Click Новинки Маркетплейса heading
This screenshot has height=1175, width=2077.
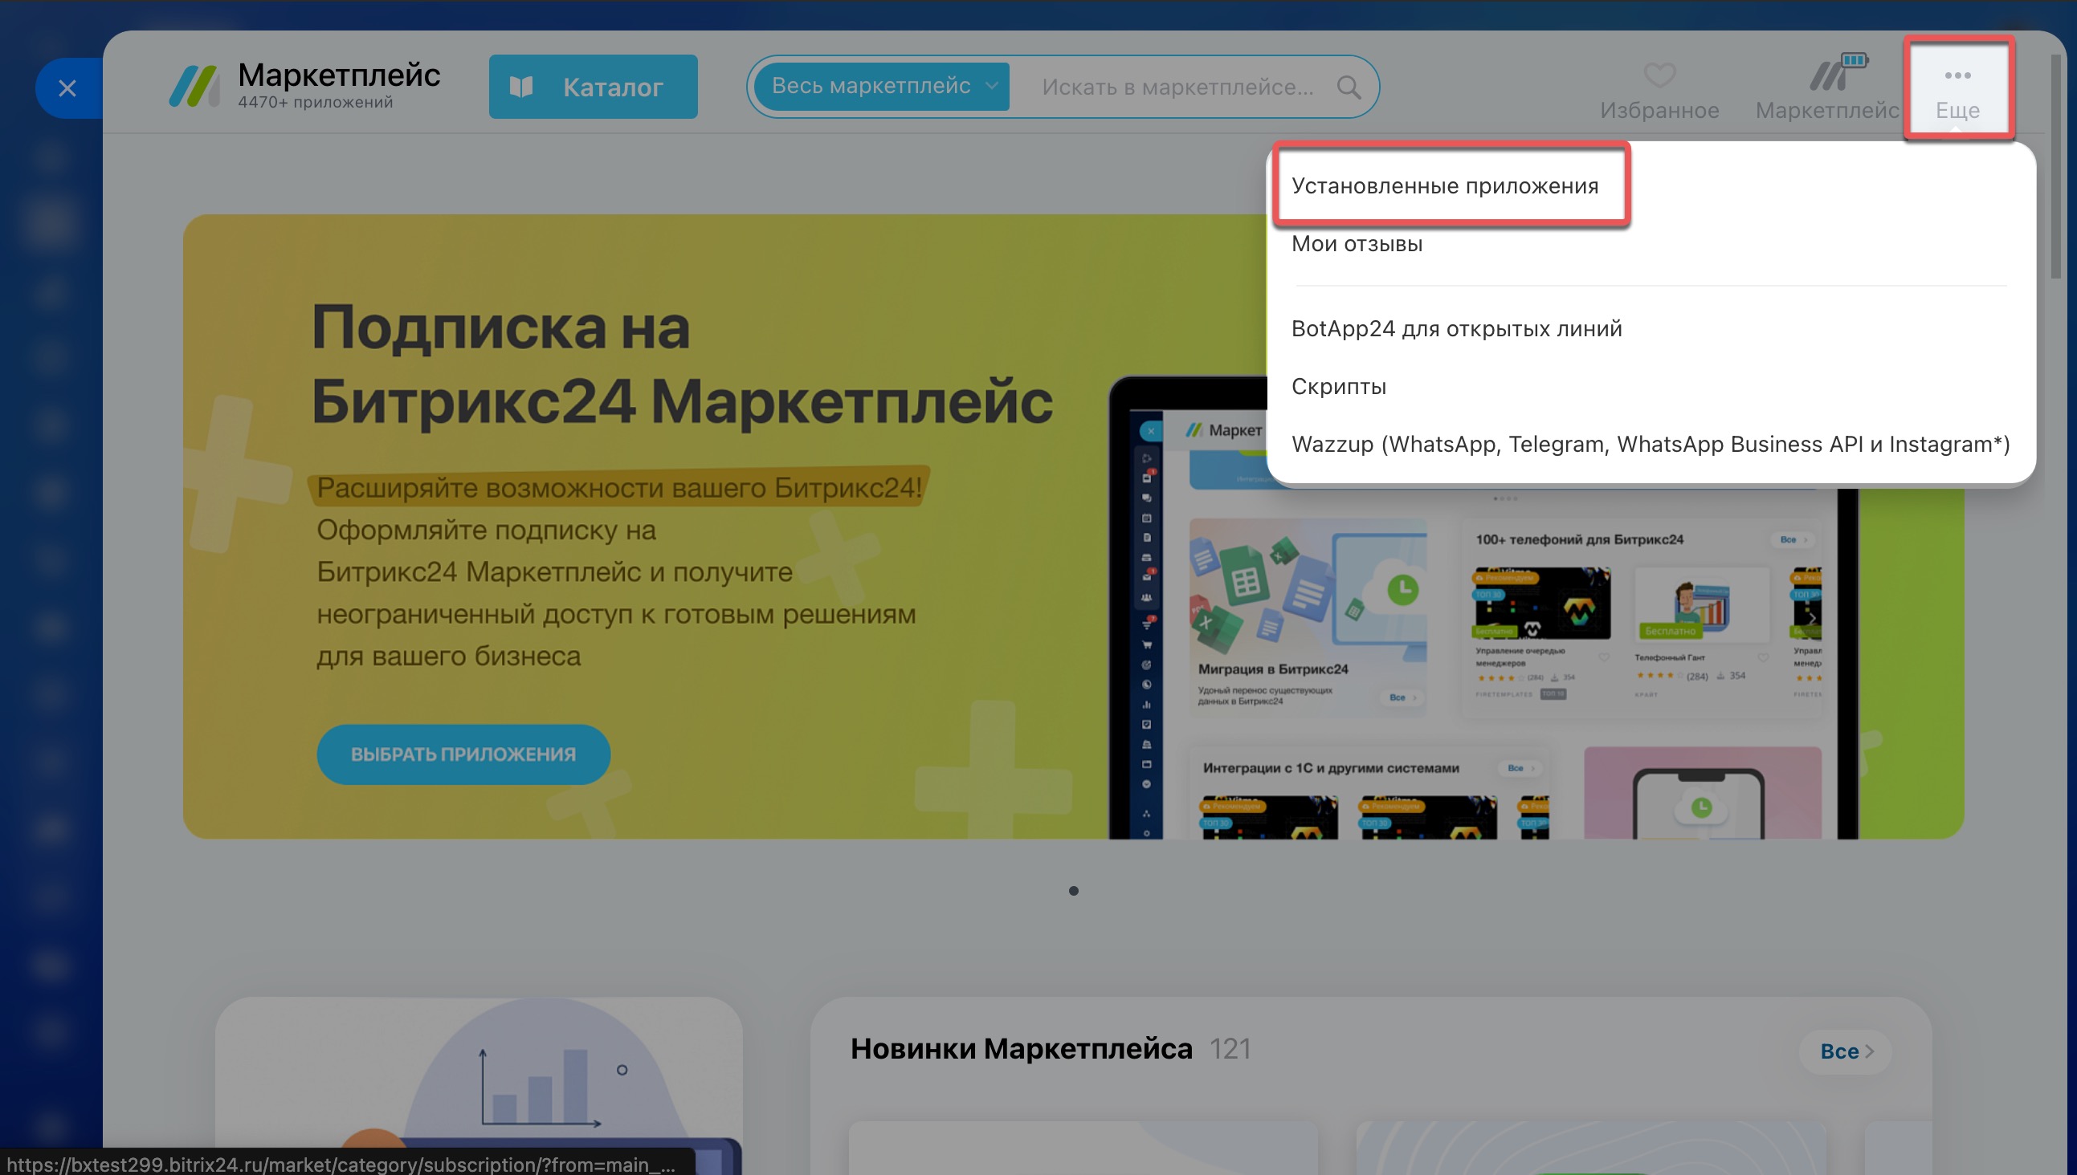click(x=1021, y=1048)
